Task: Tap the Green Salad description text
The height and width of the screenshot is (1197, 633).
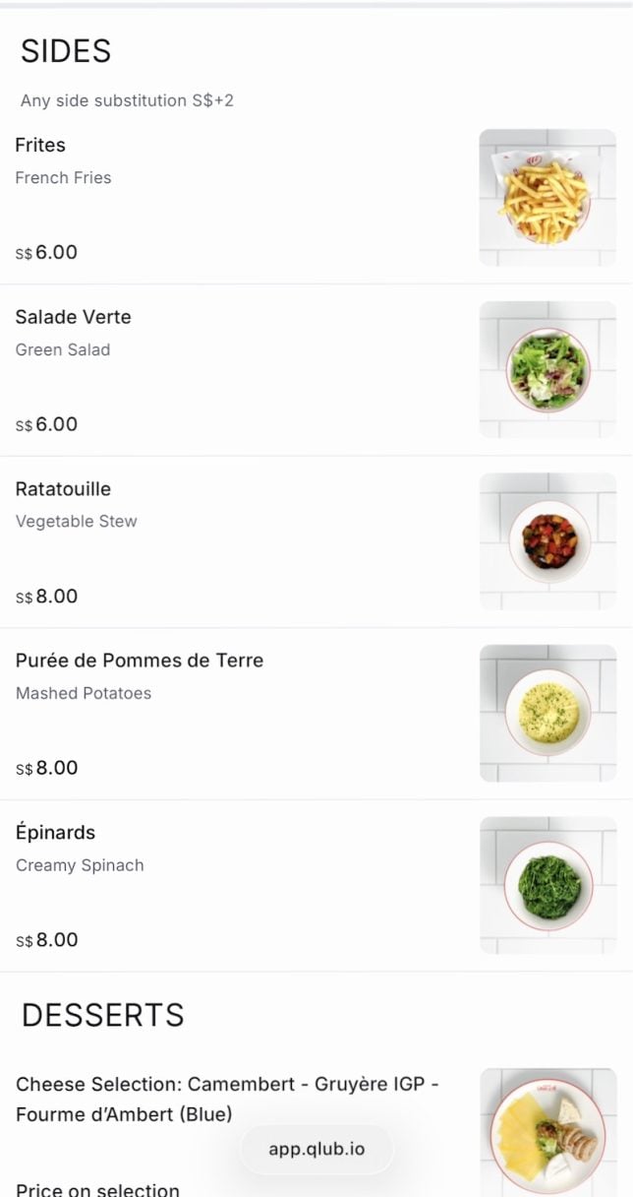Action: point(63,349)
